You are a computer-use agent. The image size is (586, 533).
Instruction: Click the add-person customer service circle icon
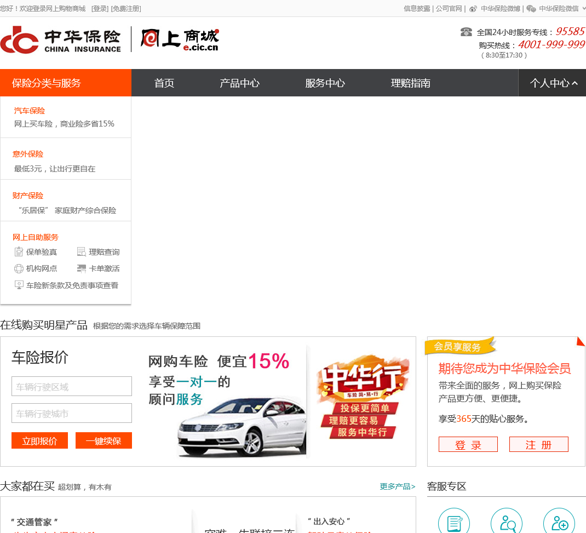pyautogui.click(x=559, y=521)
